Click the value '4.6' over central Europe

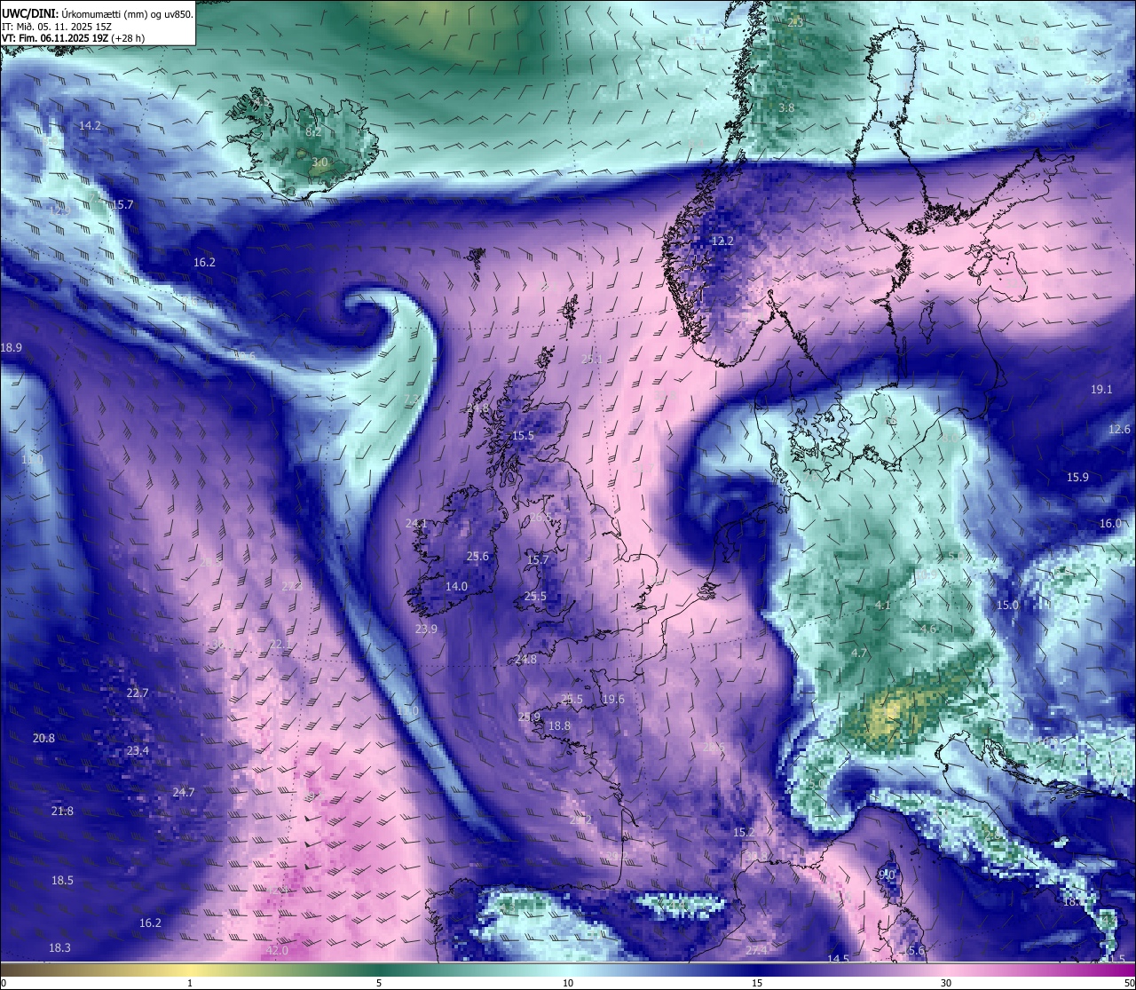click(928, 629)
